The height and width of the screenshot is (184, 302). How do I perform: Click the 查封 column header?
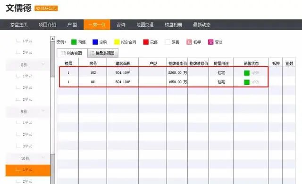tap(289, 64)
